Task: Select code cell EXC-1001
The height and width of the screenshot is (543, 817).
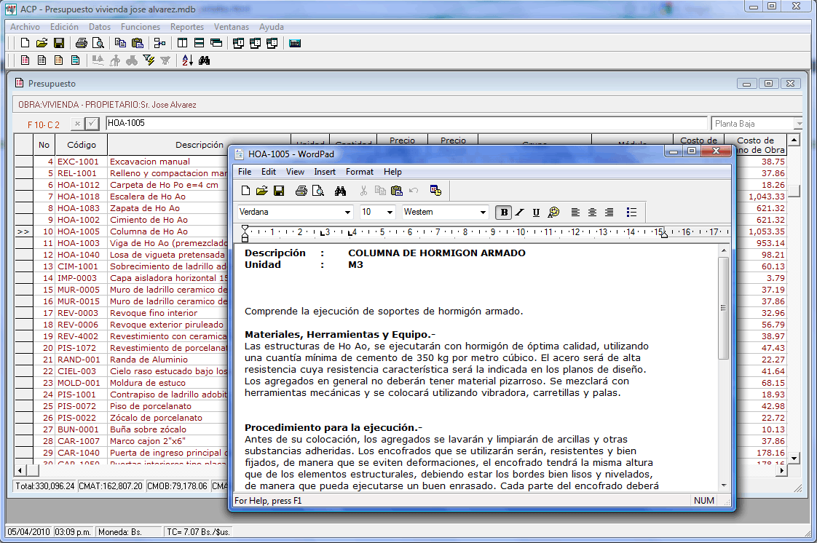Action: pyautogui.click(x=82, y=162)
